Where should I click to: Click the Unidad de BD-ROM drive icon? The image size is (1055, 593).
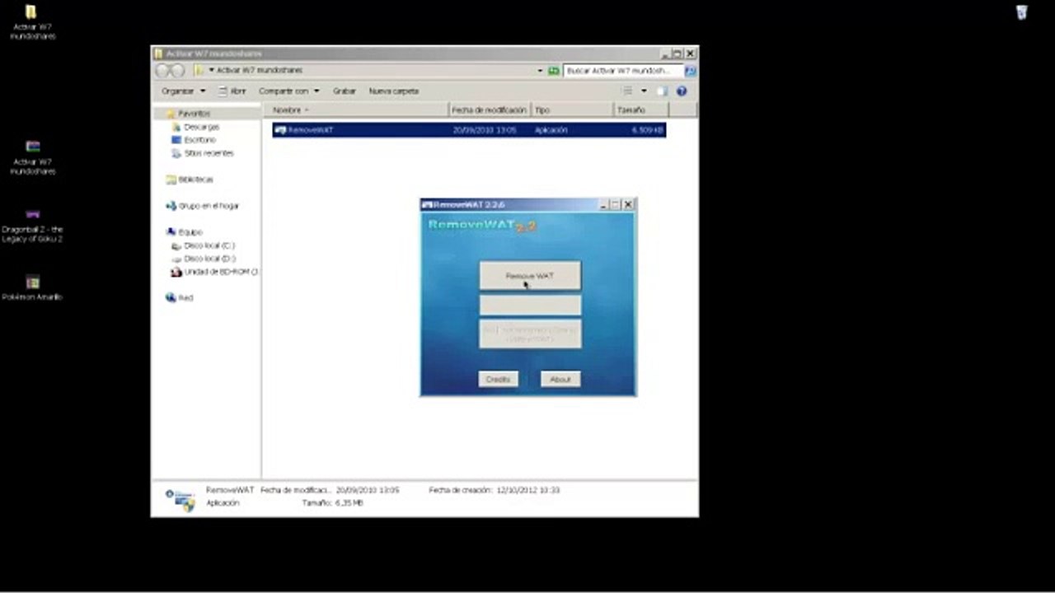[176, 272]
